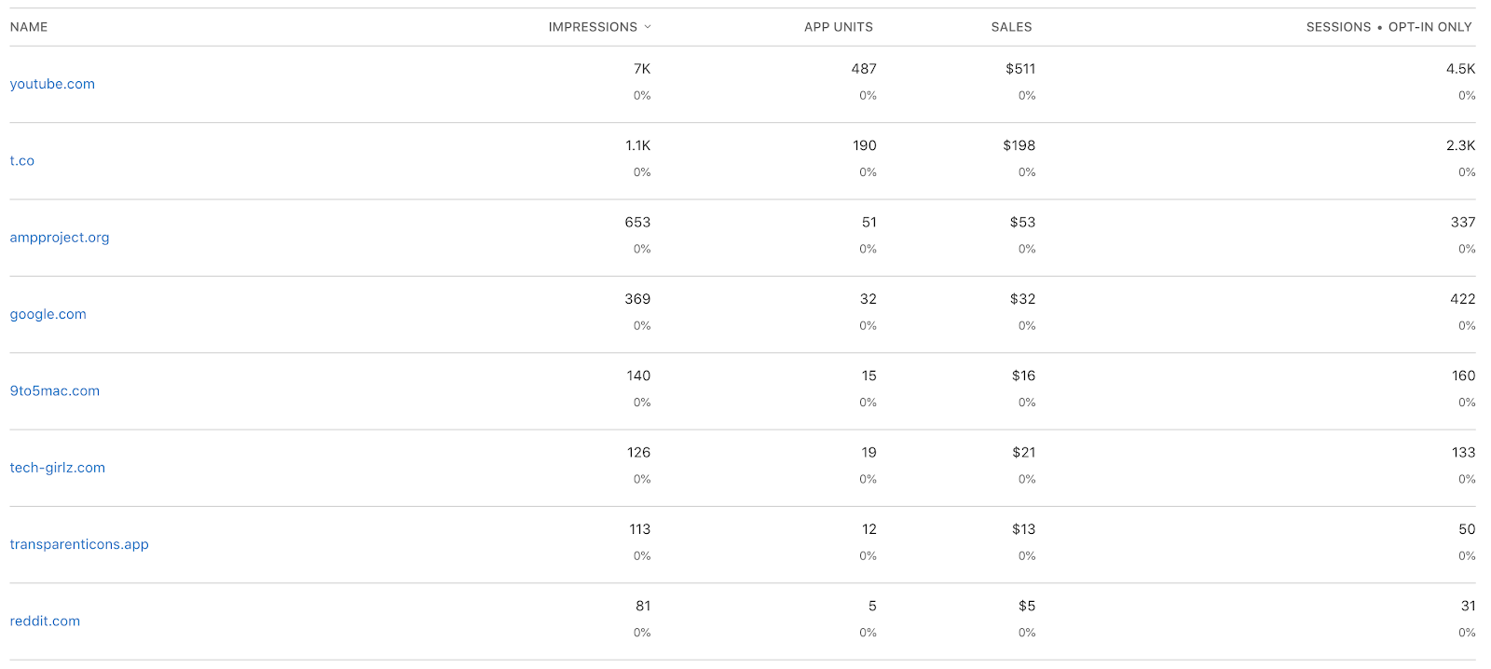The width and height of the screenshot is (1491, 669).
Task: Select reddit.com's $5 sales value
Action: click(x=1025, y=605)
